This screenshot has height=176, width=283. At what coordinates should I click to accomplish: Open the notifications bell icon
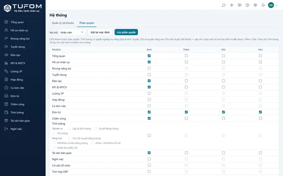(x=263, y=5)
